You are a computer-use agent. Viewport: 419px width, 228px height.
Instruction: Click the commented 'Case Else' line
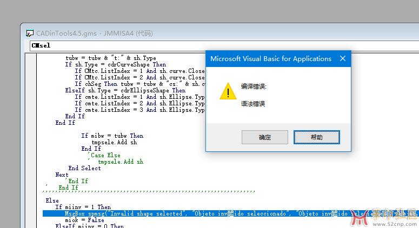[104, 155]
